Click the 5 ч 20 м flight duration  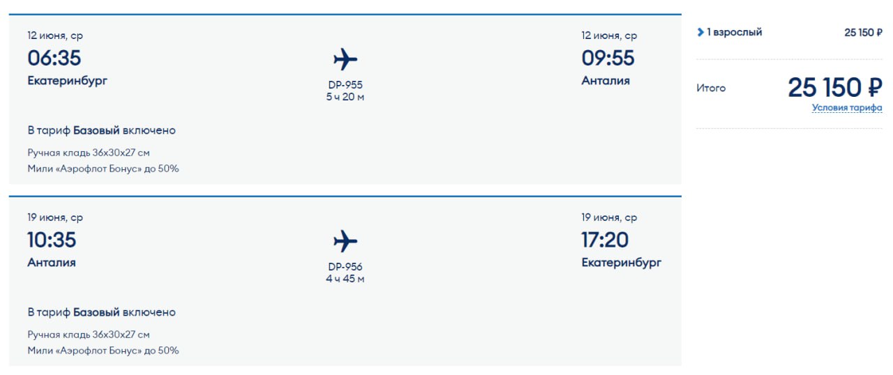(345, 97)
